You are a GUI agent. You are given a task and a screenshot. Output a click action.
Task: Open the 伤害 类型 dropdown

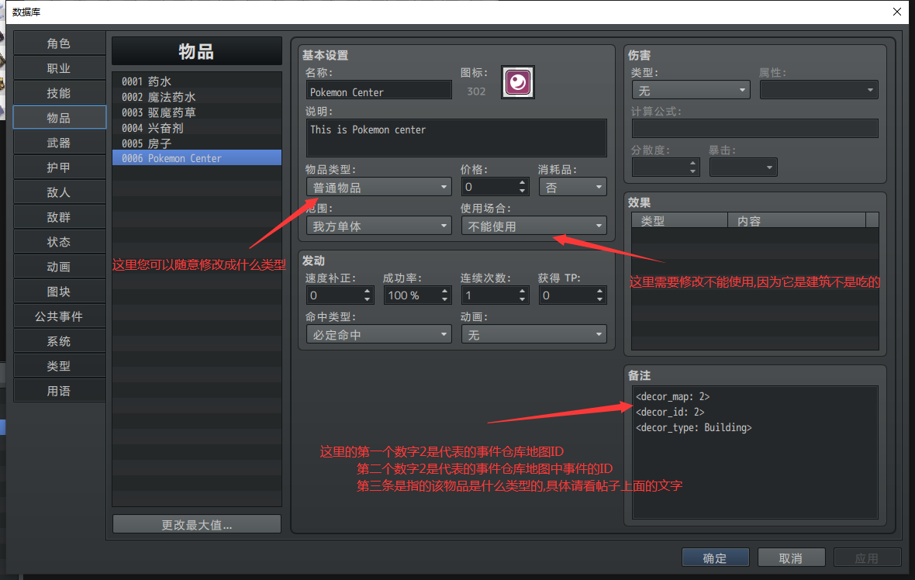(x=691, y=91)
